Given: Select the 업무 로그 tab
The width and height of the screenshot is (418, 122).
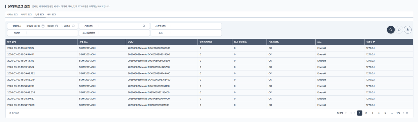Looking at the screenshot, I should pyautogui.click(x=40, y=14).
